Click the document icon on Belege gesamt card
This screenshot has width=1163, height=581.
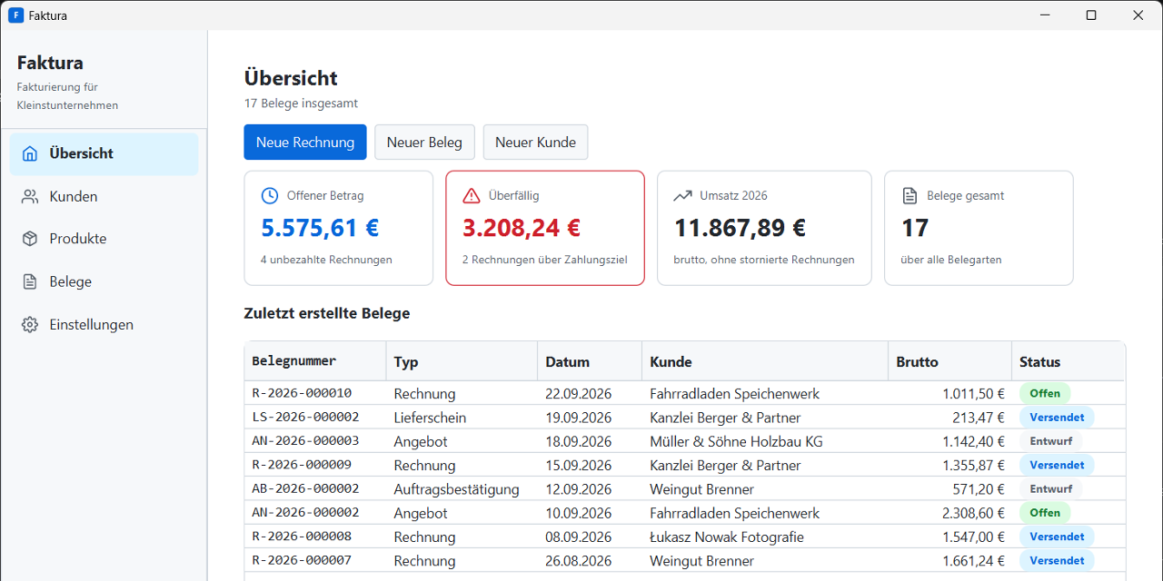(910, 195)
